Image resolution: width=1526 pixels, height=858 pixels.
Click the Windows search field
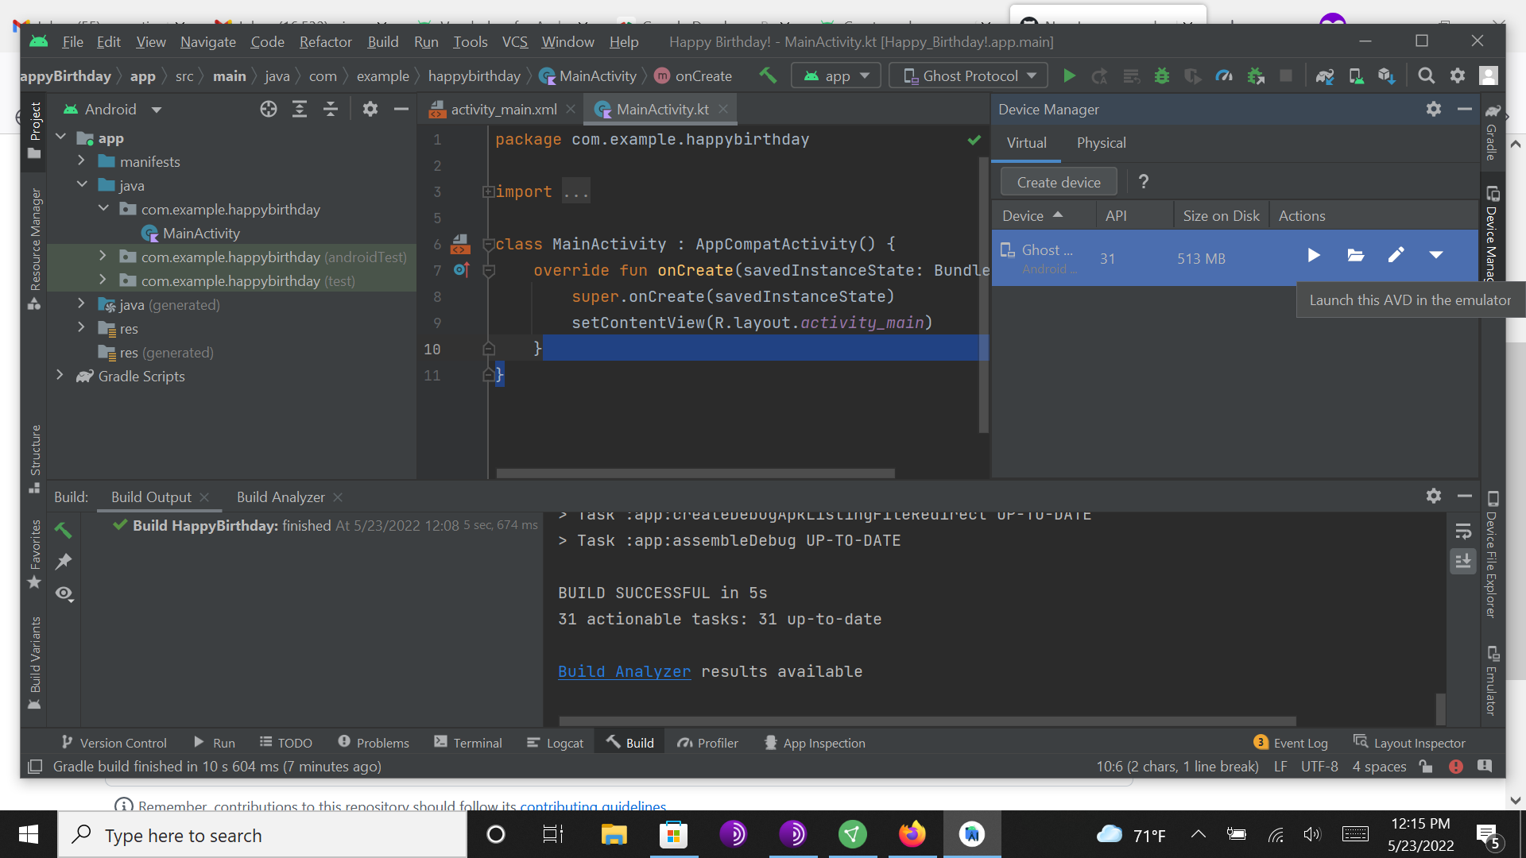[x=261, y=835]
